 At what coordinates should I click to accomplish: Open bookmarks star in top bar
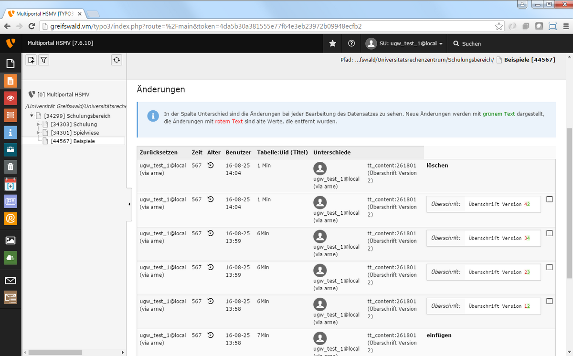333,43
